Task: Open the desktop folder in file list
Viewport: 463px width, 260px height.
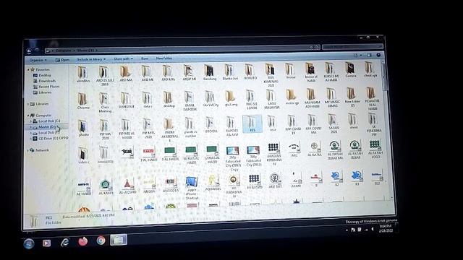Action: click(169, 100)
